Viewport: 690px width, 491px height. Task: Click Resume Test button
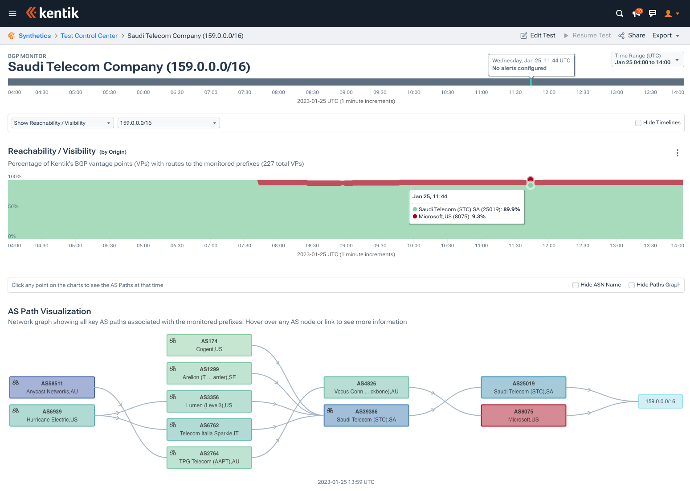point(587,35)
